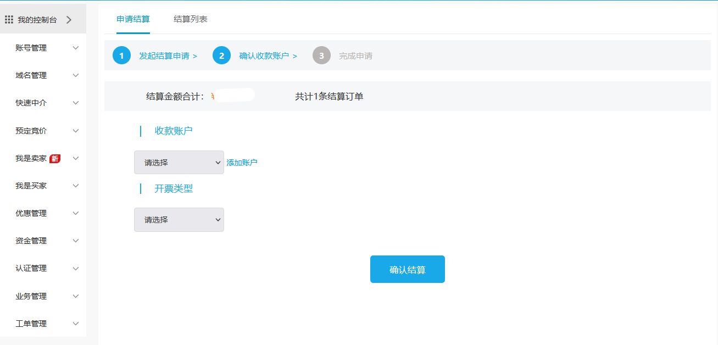Click the arrow icon next to 我的控制台
Screen dimensions: 718x345
tap(69, 20)
